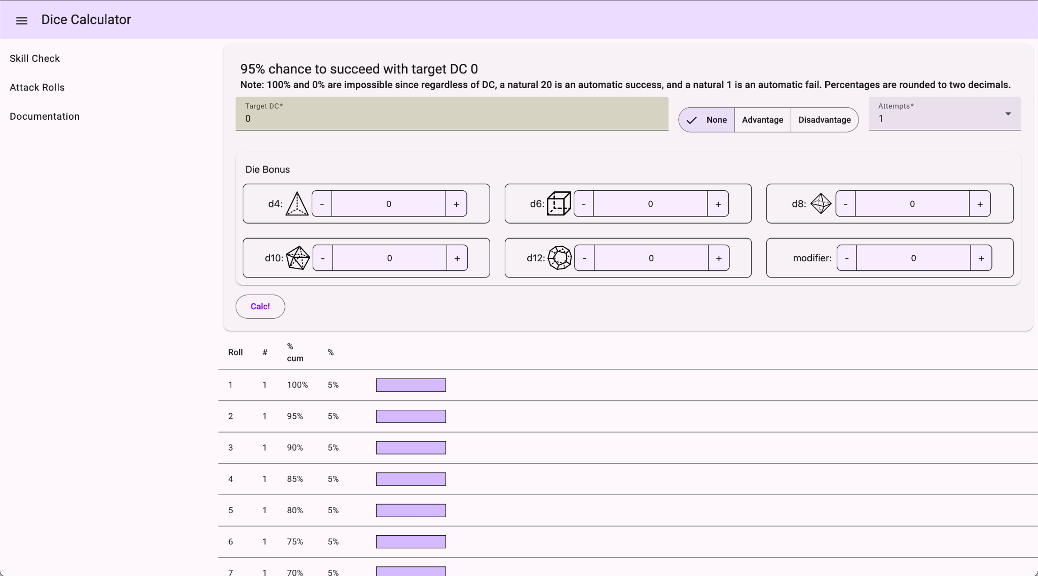Image resolution: width=1038 pixels, height=576 pixels.
Task: Select the Advantage roll mode
Action: (x=762, y=120)
